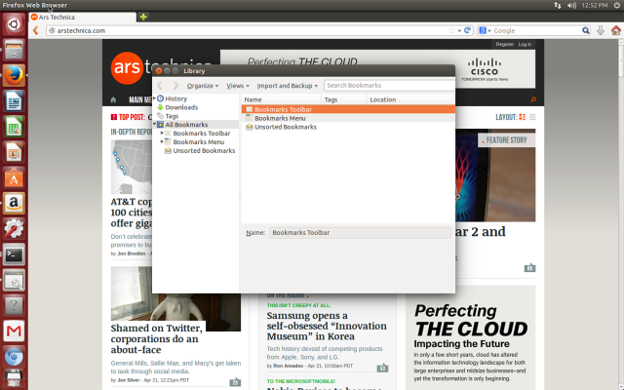Open Files manager in launcher
624x390 pixels.
[14, 50]
